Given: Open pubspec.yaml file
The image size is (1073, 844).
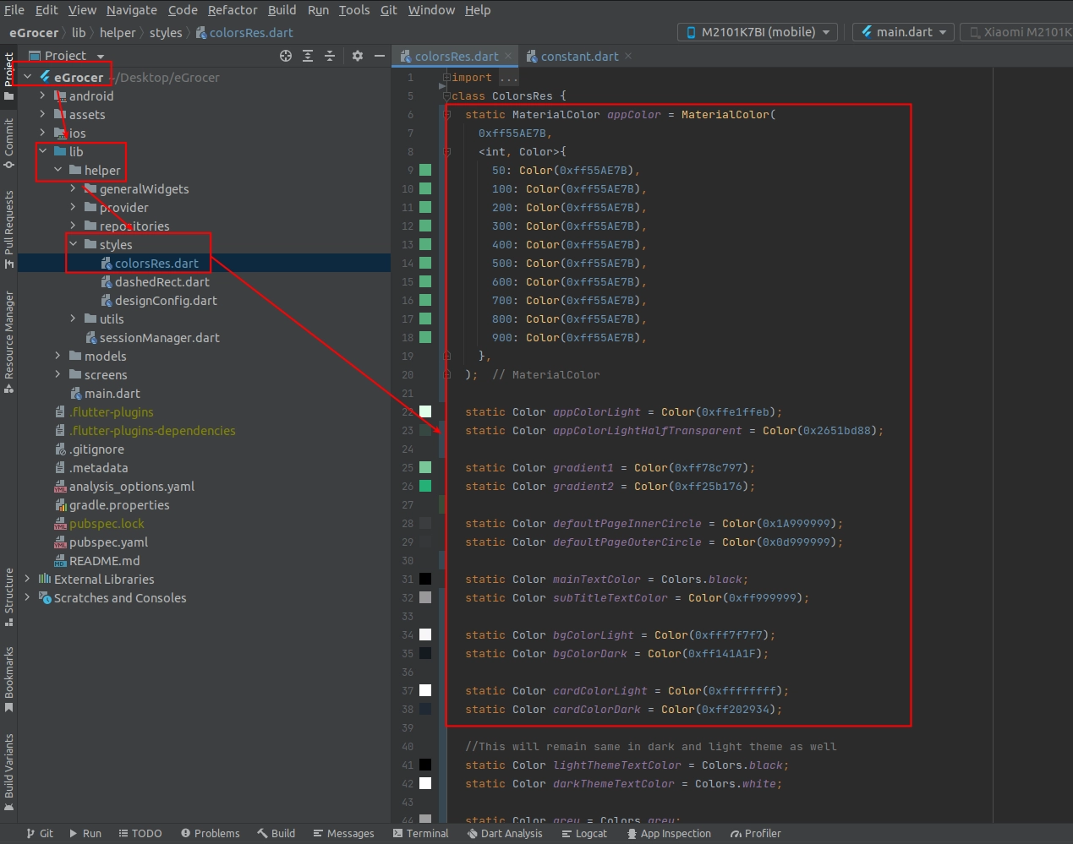Looking at the screenshot, I should pos(108,542).
